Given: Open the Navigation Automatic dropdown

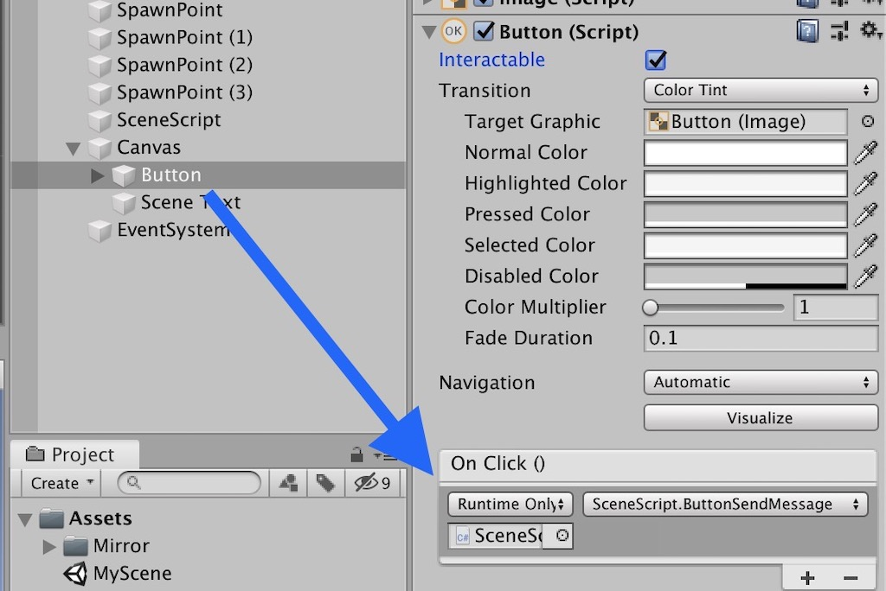Looking at the screenshot, I should click(760, 382).
